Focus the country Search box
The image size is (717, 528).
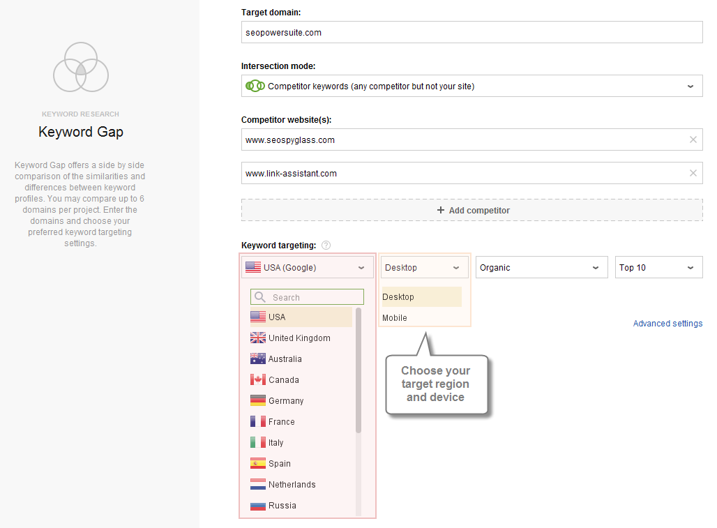pos(308,297)
